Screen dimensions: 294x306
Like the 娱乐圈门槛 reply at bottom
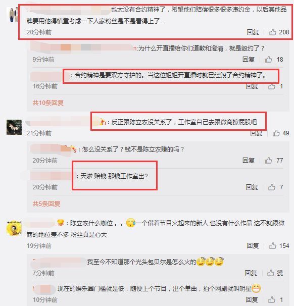pyautogui.click(x=272, y=299)
